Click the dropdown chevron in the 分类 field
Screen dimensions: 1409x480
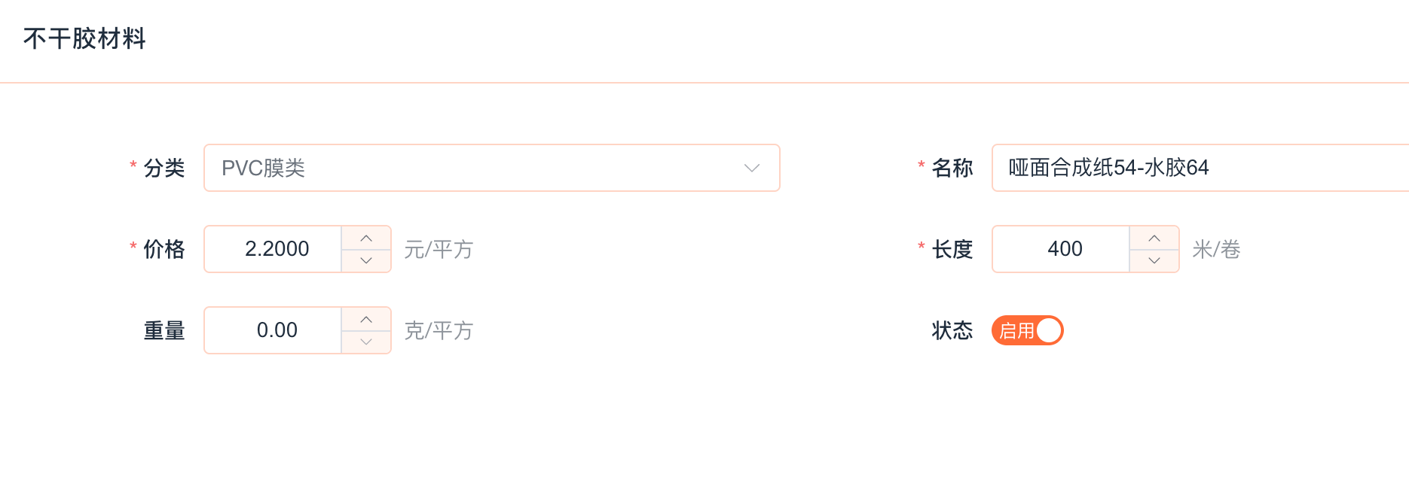click(x=751, y=168)
